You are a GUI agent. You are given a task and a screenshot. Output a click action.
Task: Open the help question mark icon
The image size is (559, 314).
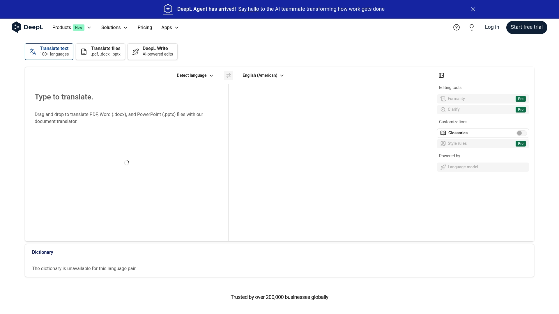coord(457,27)
